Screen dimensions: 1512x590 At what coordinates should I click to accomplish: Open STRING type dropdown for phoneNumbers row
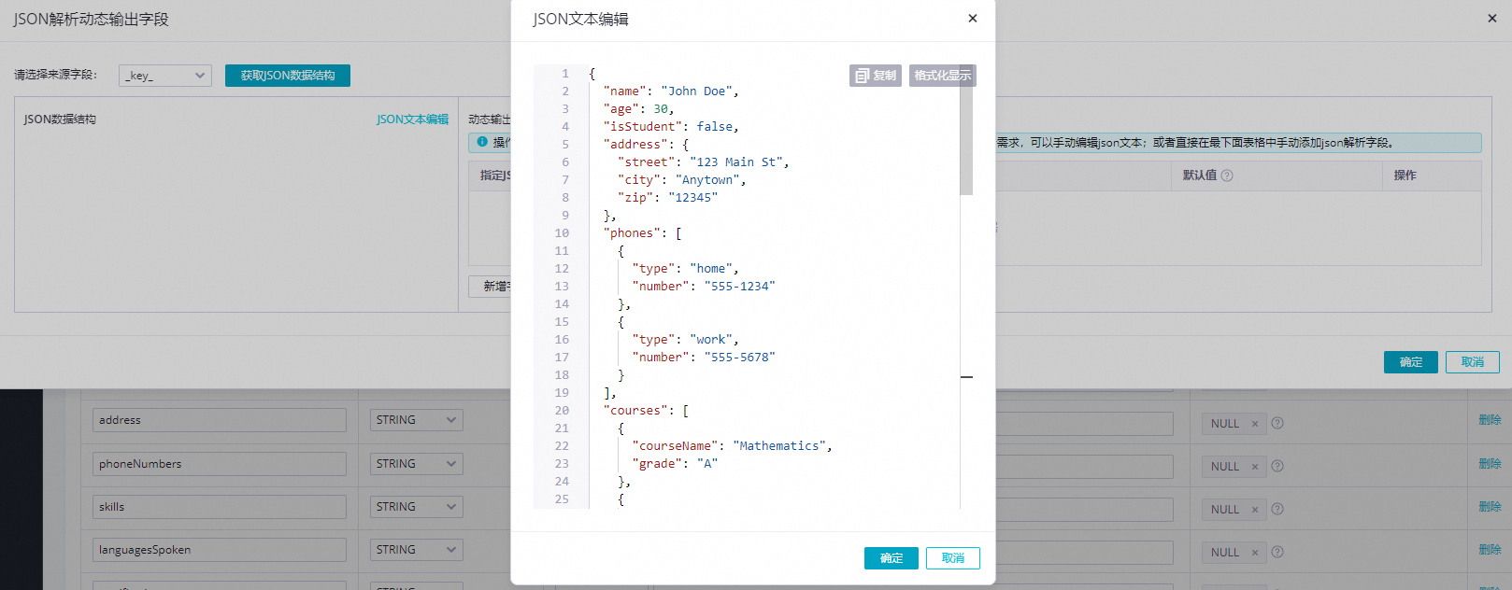417,464
